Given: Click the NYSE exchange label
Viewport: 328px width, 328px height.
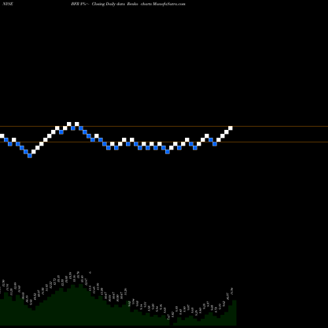Looking at the screenshot, I should (8, 4).
